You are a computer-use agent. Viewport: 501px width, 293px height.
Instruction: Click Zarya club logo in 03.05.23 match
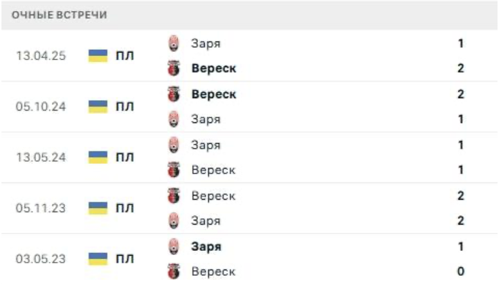click(173, 246)
